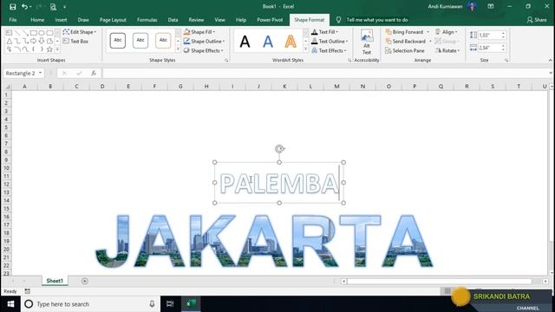Open the Text Effects dropdown

pyautogui.click(x=329, y=51)
